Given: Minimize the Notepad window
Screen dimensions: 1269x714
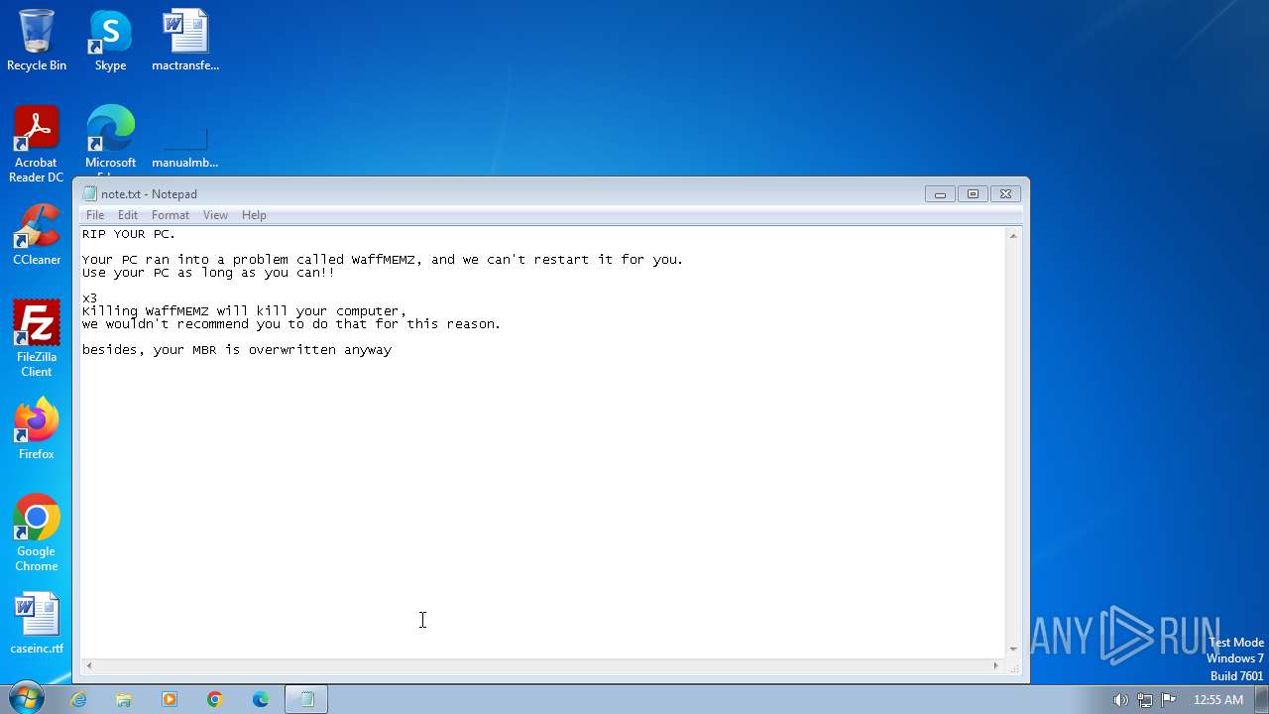Looking at the screenshot, I should tap(940, 194).
